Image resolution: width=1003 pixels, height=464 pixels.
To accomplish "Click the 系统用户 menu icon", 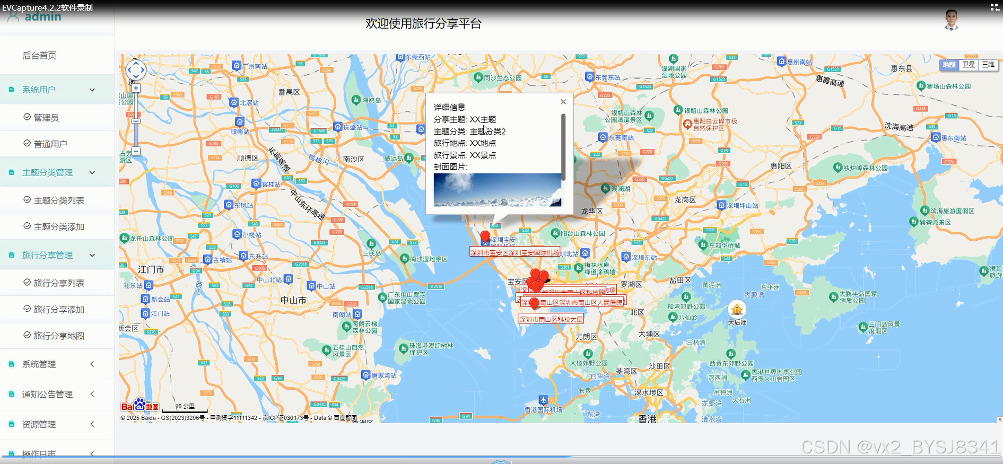I will 12,90.
